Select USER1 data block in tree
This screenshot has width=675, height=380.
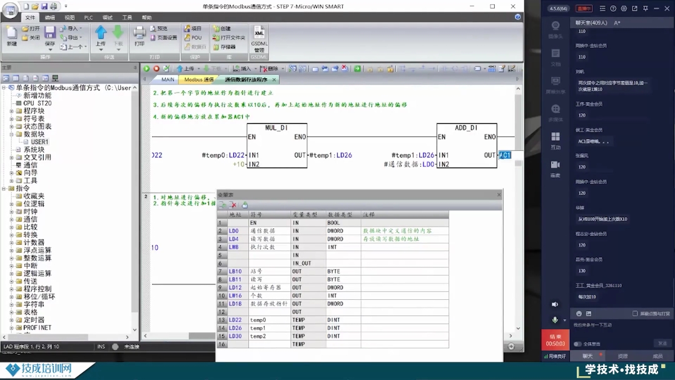[x=39, y=141]
